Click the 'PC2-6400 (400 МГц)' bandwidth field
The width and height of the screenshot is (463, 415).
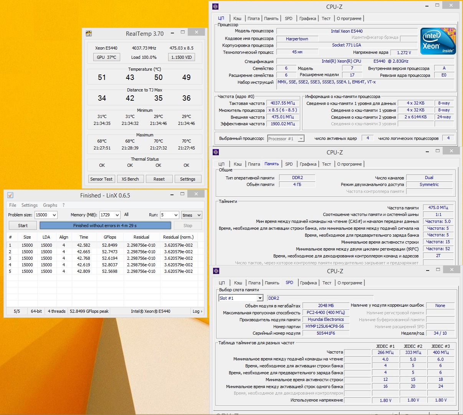point(326,312)
